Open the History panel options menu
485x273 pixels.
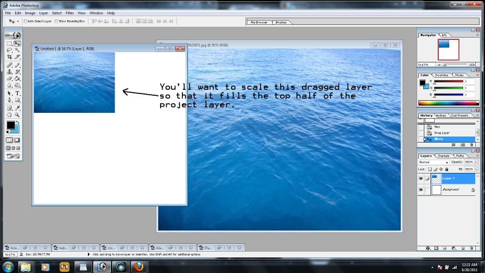[478, 115]
